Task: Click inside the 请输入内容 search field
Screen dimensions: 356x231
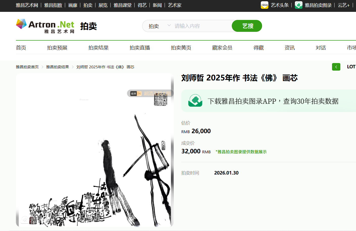Action: pos(202,26)
